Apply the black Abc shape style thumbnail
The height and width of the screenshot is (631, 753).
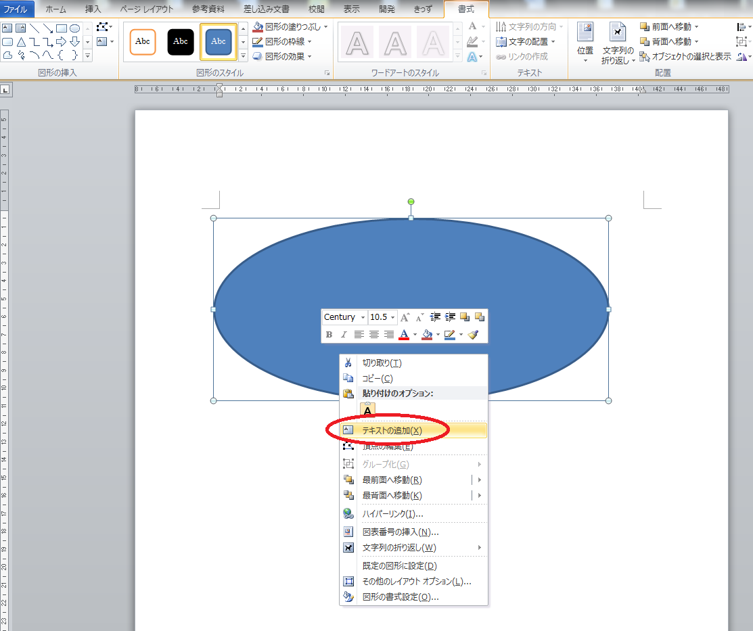pos(181,42)
